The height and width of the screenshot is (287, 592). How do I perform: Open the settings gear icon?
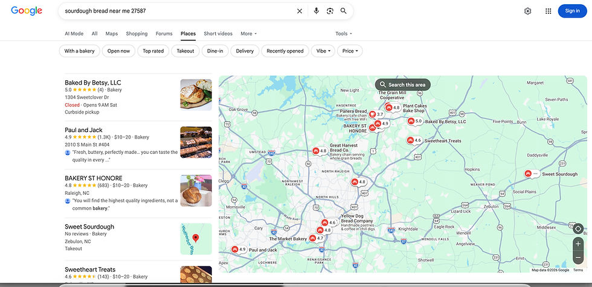click(x=528, y=11)
